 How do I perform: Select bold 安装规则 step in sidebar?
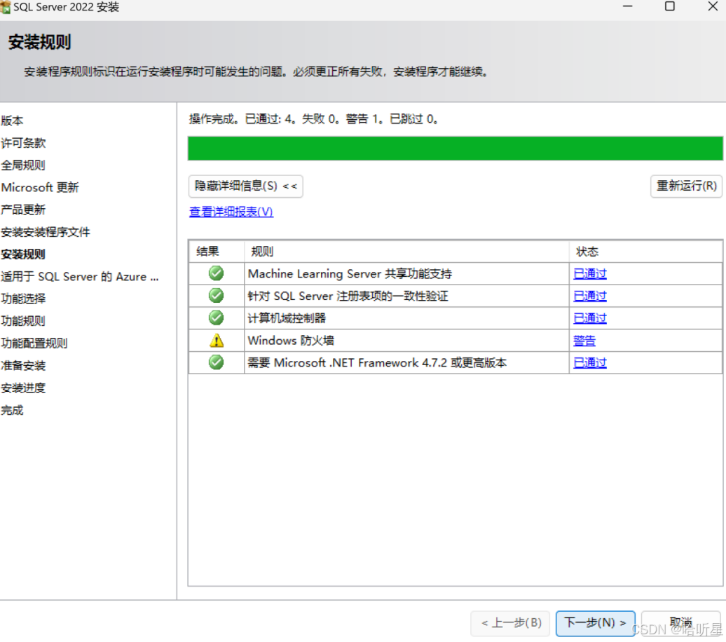pos(23,254)
